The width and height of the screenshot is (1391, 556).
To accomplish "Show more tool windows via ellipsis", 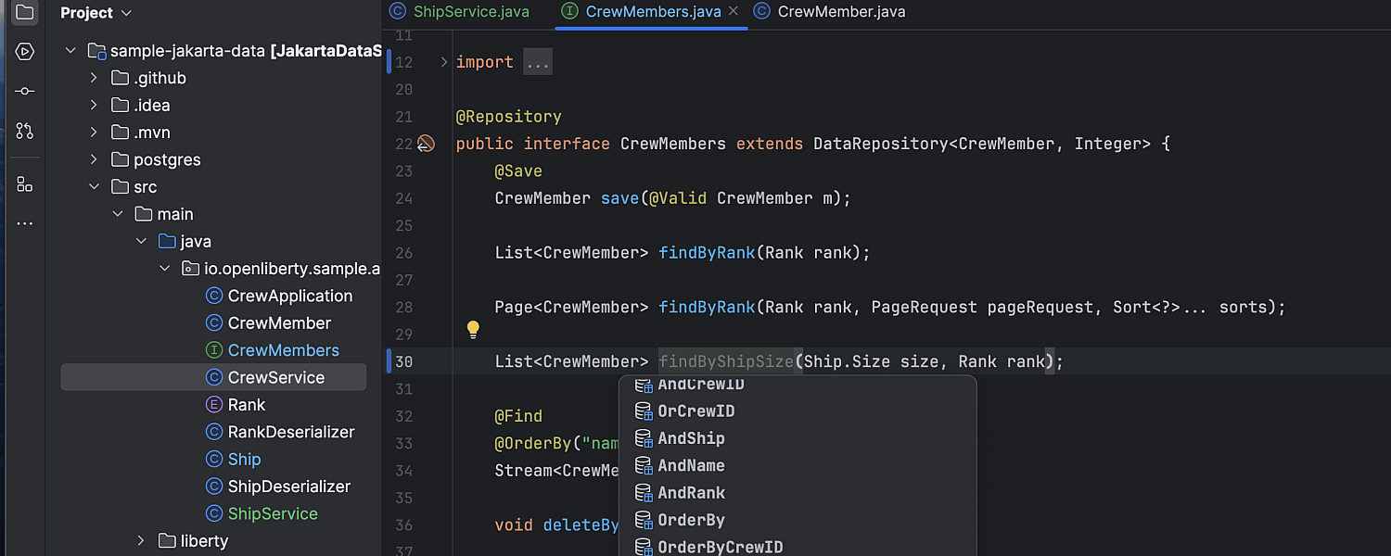I will [x=25, y=223].
